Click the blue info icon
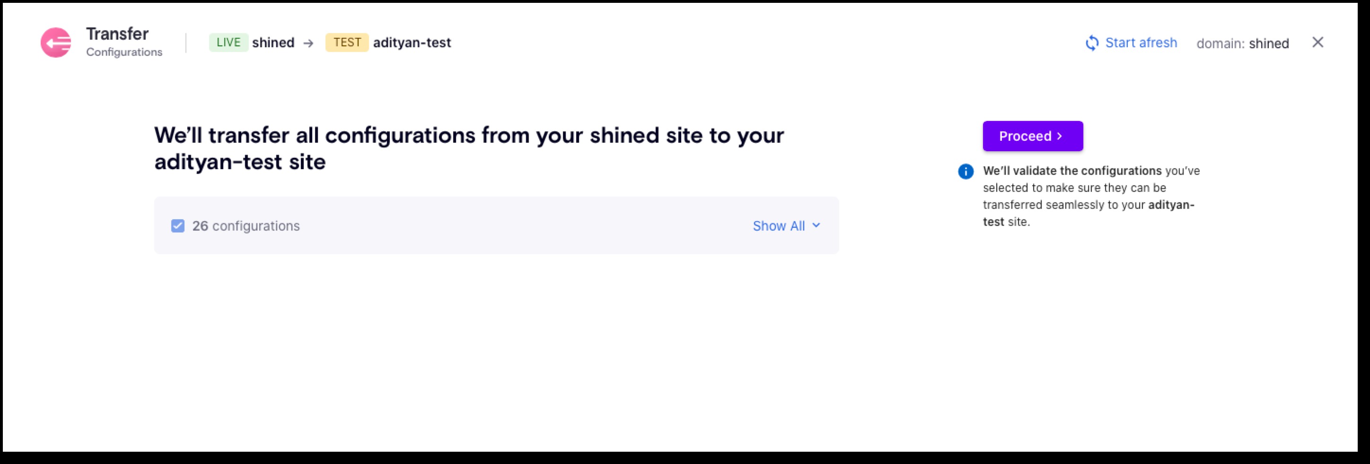The width and height of the screenshot is (1370, 464). 966,171
